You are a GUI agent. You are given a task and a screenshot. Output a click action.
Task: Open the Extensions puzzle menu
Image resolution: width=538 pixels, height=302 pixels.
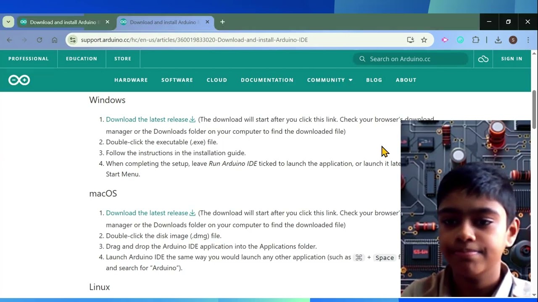click(x=476, y=40)
